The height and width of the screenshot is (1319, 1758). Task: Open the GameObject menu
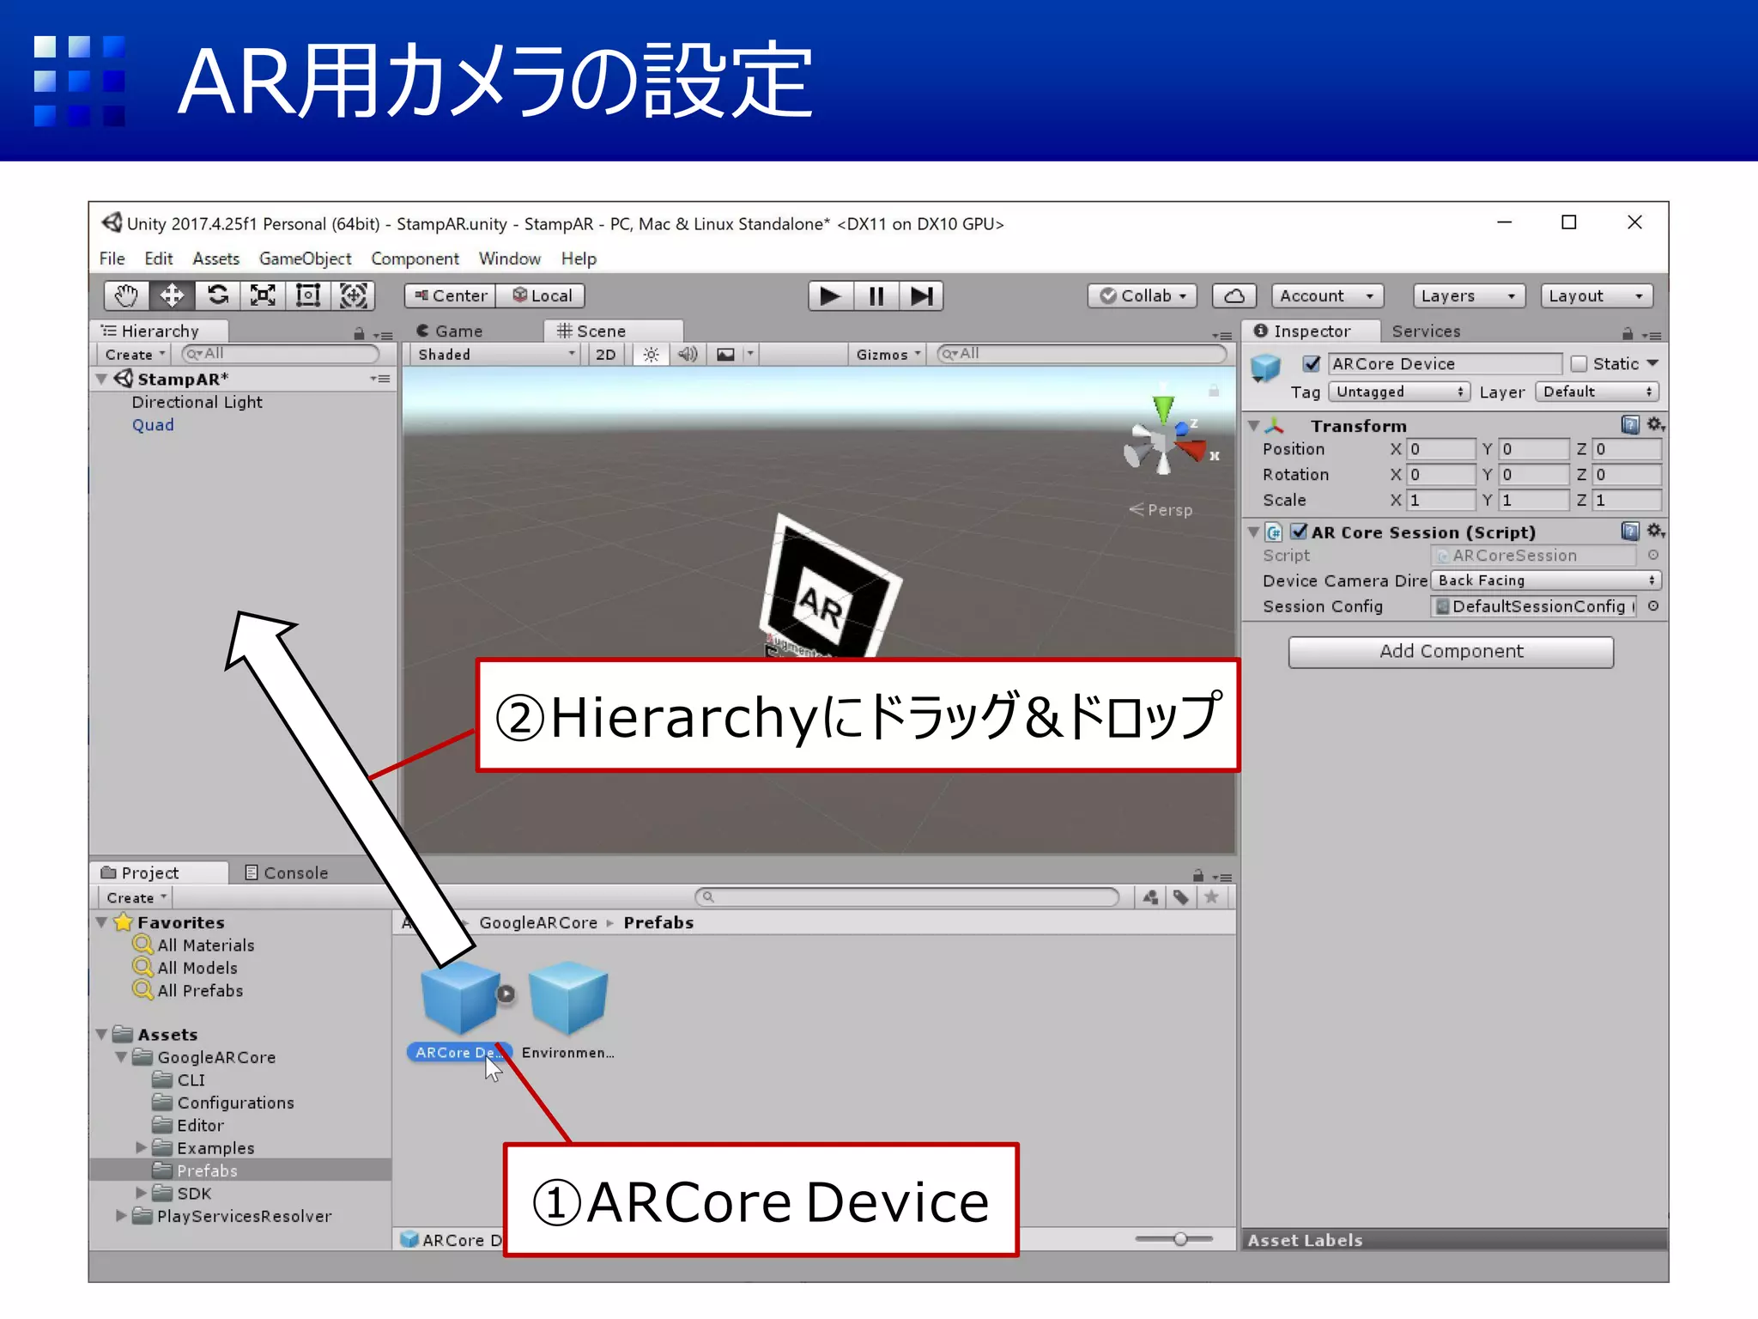305,258
